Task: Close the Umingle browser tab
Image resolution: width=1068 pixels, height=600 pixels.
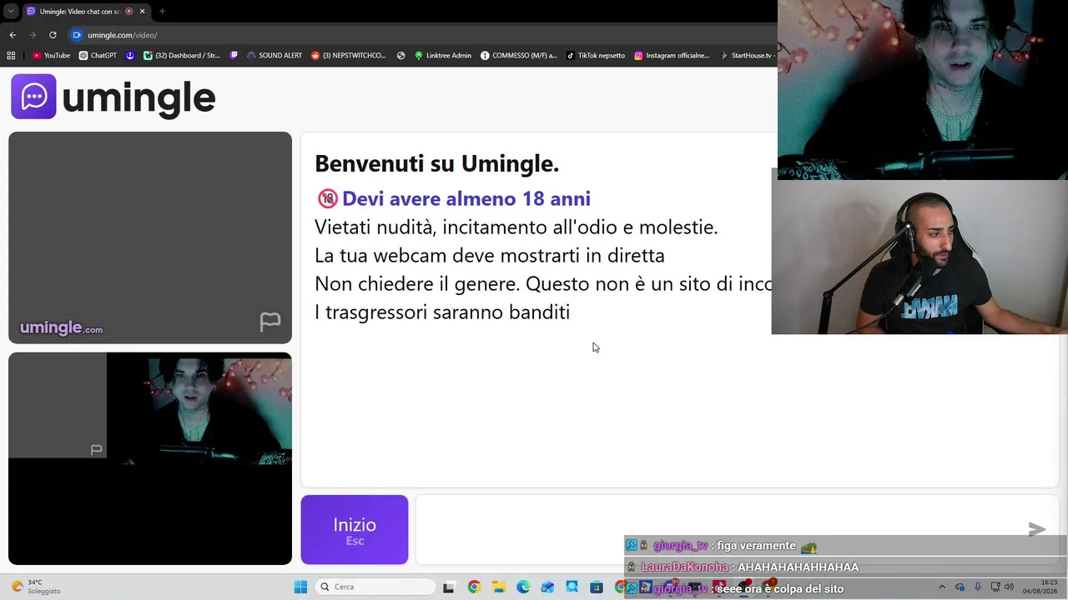Action: click(x=142, y=11)
